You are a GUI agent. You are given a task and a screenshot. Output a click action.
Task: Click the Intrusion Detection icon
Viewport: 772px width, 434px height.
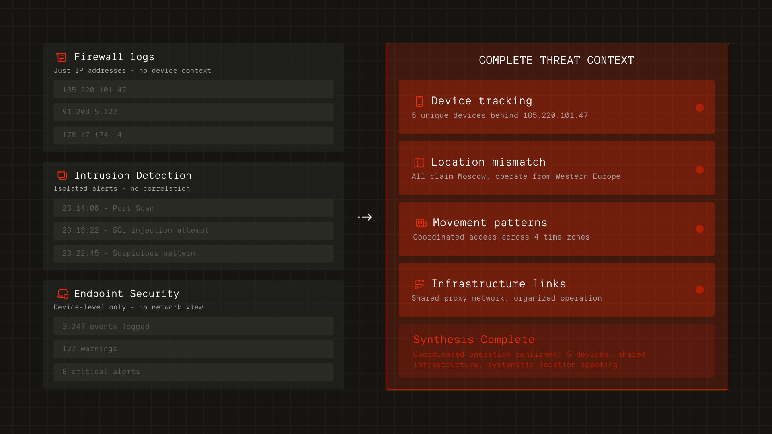62,175
